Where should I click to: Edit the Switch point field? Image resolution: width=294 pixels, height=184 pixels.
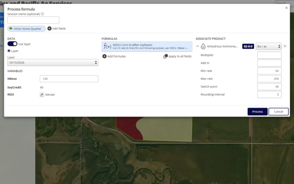pos(269,87)
